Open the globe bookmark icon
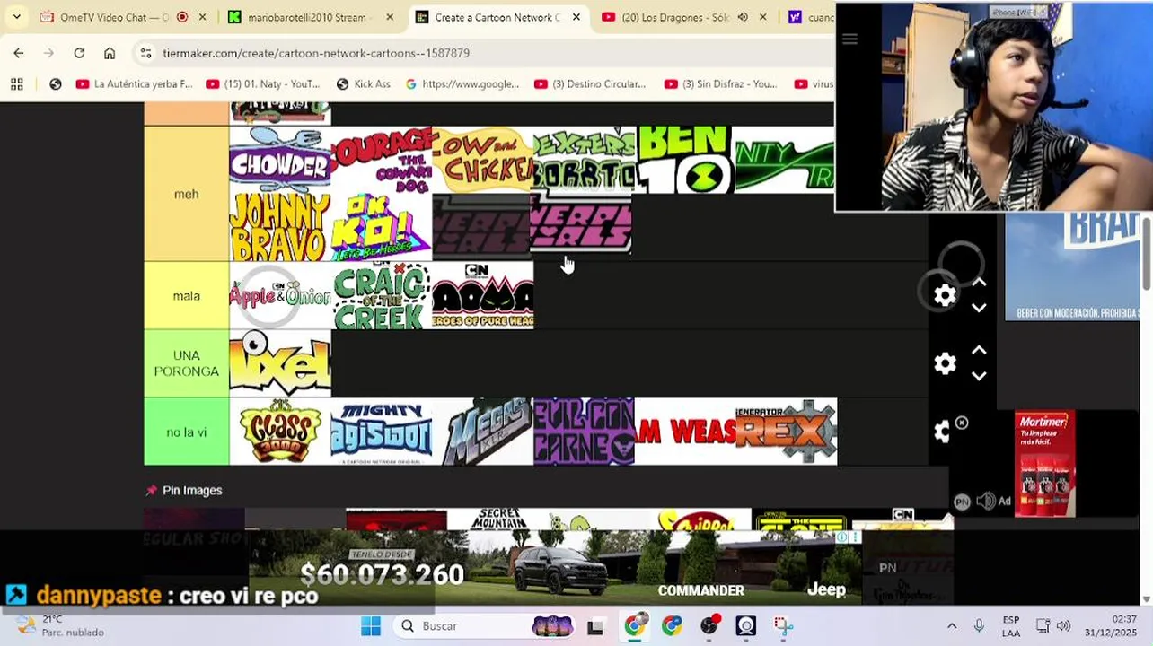Image resolution: width=1153 pixels, height=646 pixels. (x=56, y=83)
